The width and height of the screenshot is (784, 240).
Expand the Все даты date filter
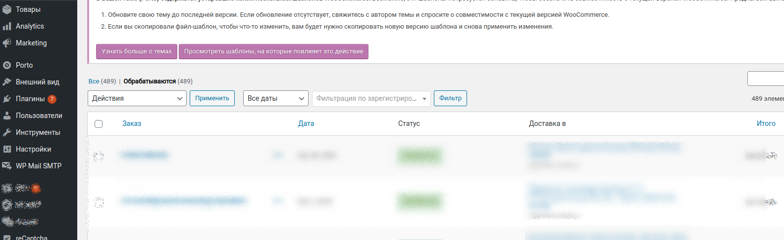click(275, 98)
